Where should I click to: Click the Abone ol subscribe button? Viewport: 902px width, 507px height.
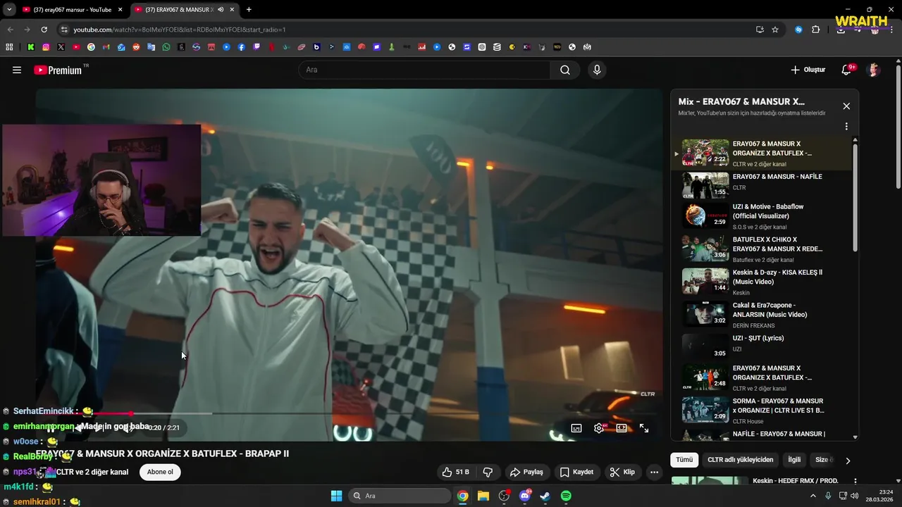tap(160, 472)
